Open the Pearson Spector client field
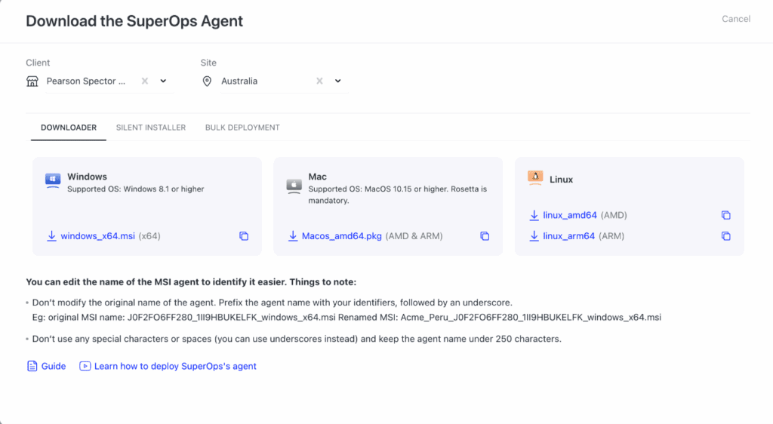Screen dimensions: 773x424 (85, 81)
